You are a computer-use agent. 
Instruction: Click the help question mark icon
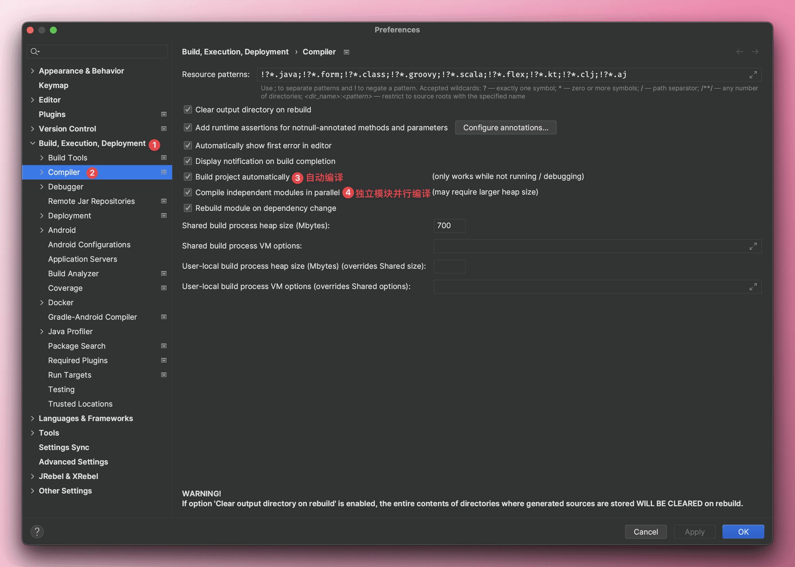[x=37, y=531]
